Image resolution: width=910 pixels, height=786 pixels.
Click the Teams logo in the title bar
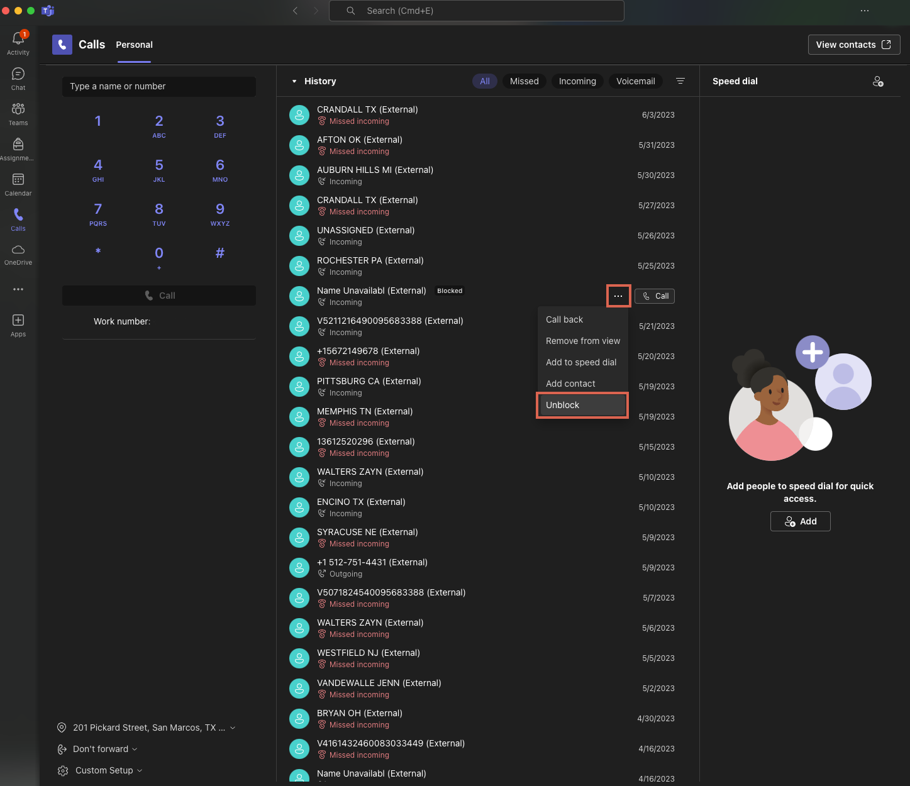[48, 11]
